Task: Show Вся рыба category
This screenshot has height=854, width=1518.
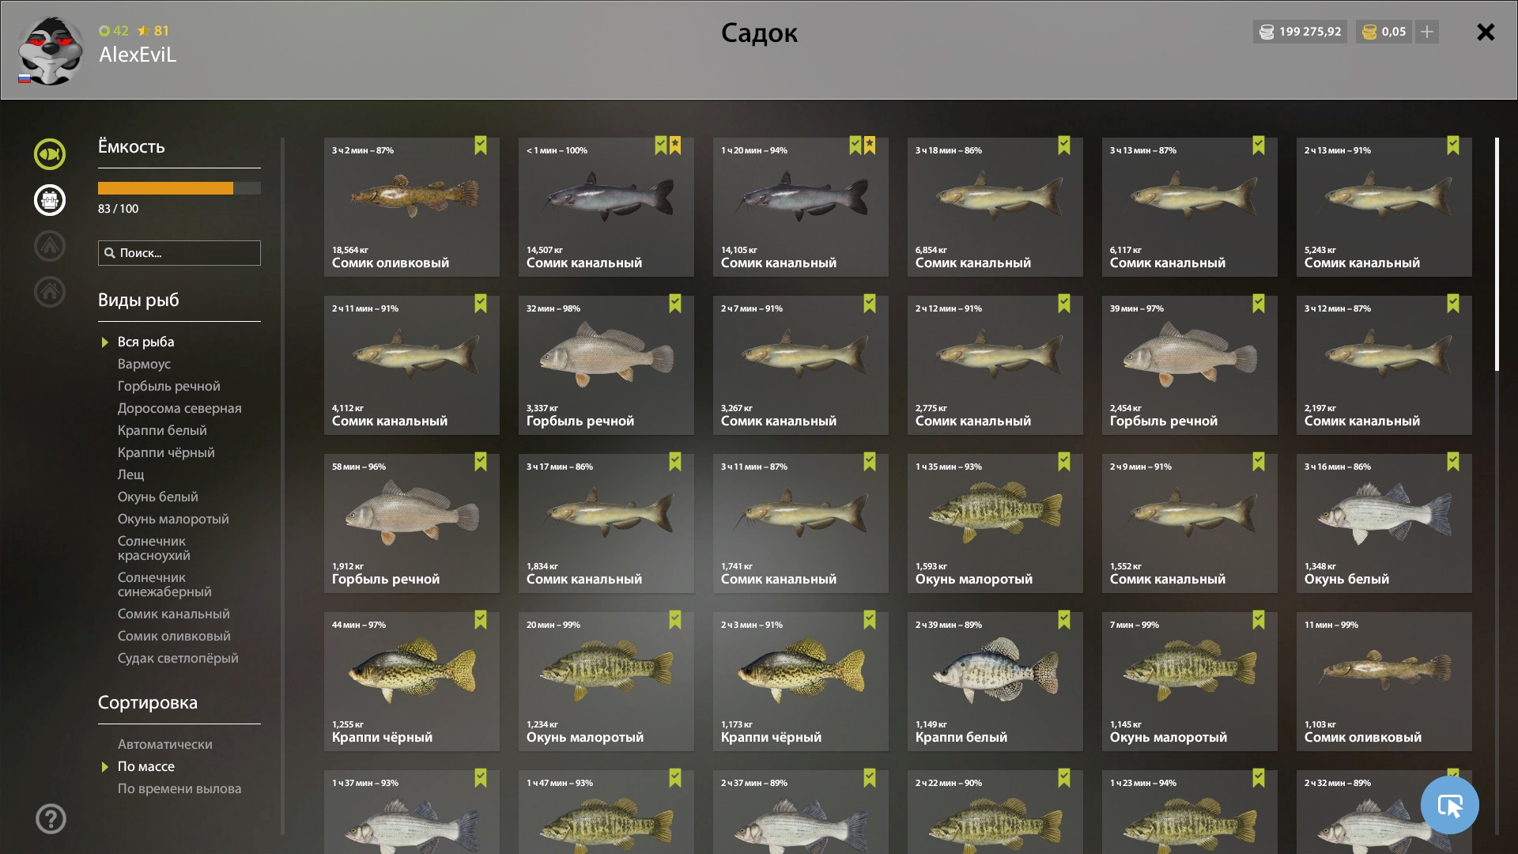Action: click(146, 342)
